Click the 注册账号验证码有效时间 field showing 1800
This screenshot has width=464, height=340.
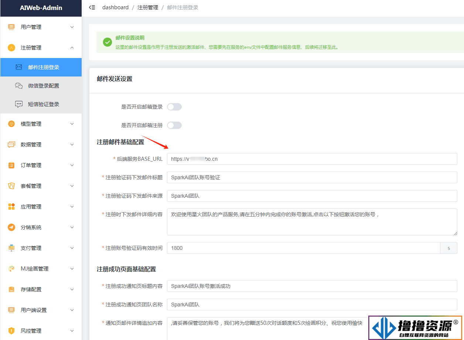pos(304,248)
